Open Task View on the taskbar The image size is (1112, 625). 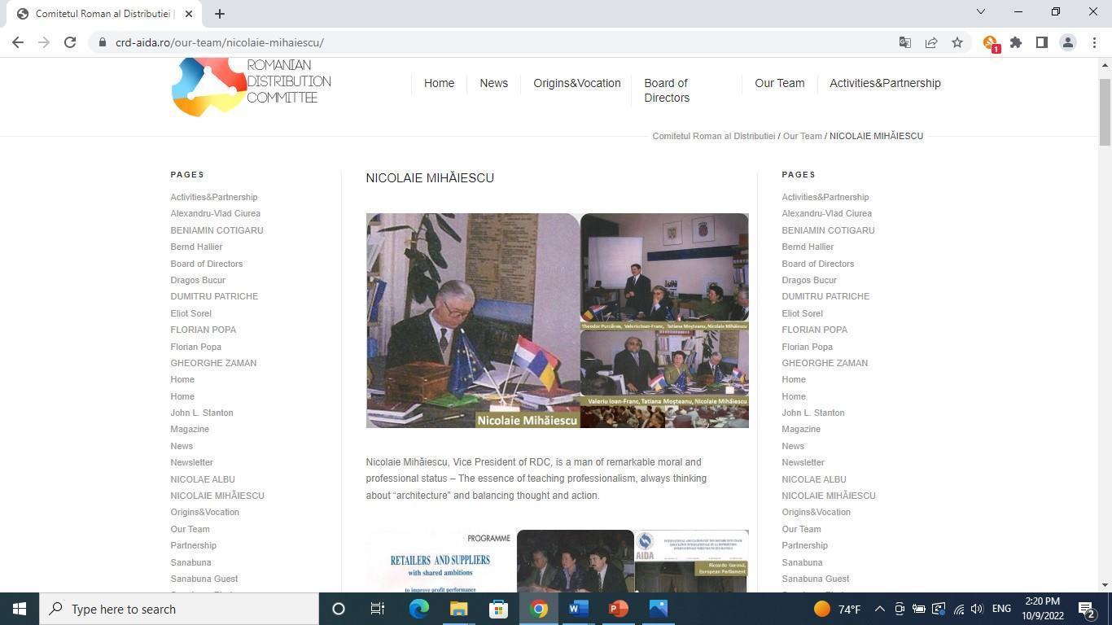pyautogui.click(x=378, y=609)
